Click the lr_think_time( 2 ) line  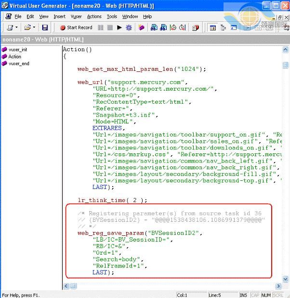coord(112,200)
